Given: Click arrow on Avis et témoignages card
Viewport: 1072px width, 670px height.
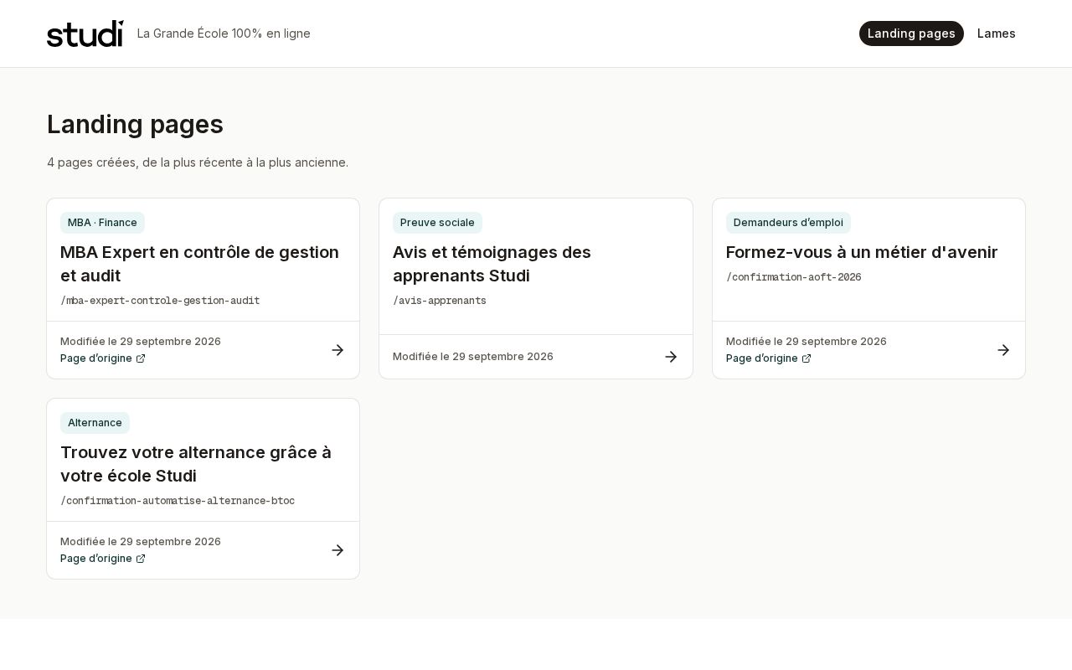Looking at the screenshot, I should pos(671,357).
